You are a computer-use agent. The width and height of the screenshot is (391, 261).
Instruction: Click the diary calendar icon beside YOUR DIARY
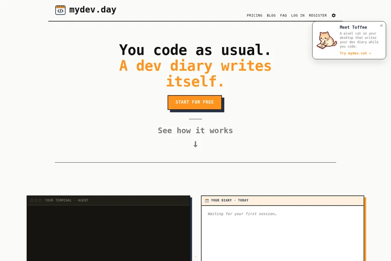click(x=207, y=201)
